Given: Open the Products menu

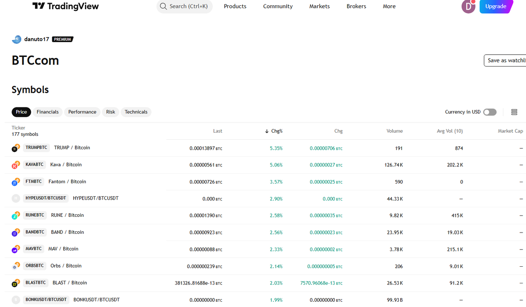Looking at the screenshot, I should click(x=235, y=6).
